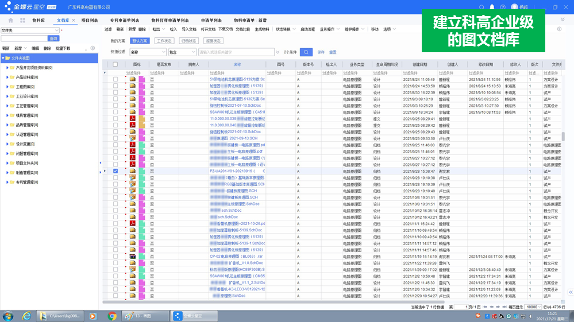Click 导入文档 toolbar button

(189, 29)
